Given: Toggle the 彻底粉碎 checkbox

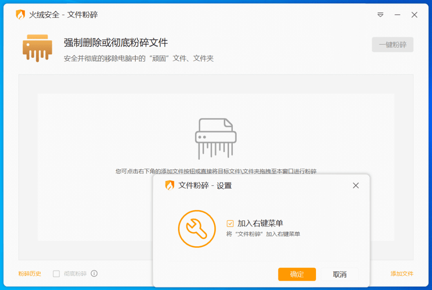Looking at the screenshot, I should [56, 274].
